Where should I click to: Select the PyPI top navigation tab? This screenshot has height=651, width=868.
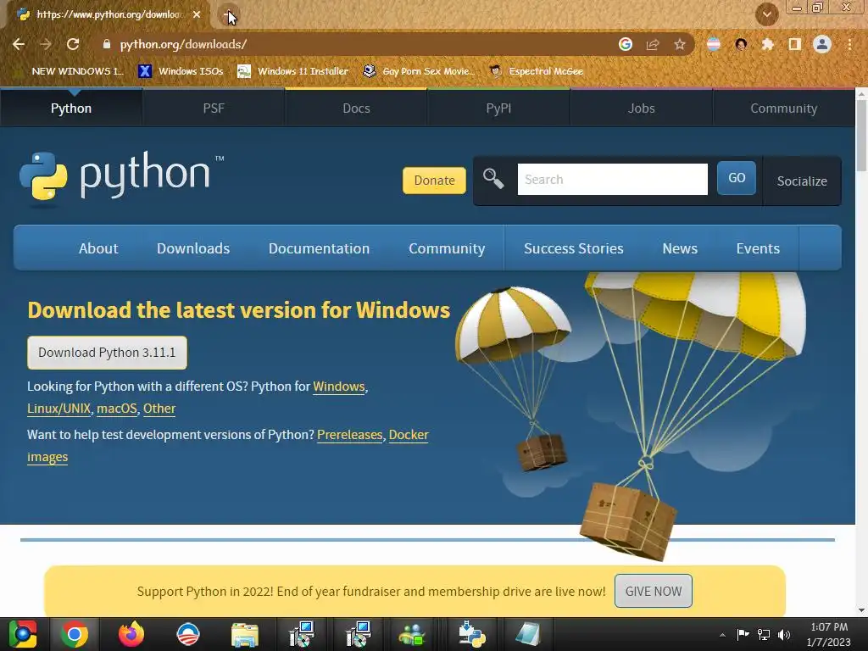[498, 108]
